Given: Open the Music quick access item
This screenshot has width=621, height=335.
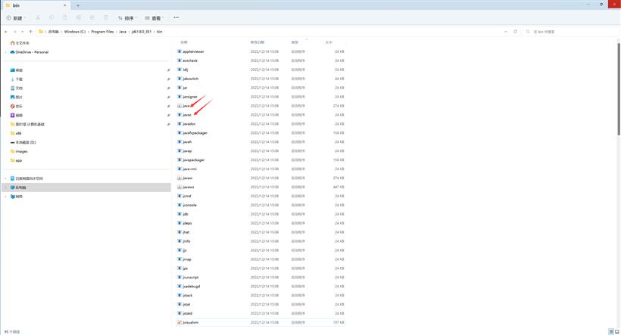Looking at the screenshot, I should coord(17,106).
